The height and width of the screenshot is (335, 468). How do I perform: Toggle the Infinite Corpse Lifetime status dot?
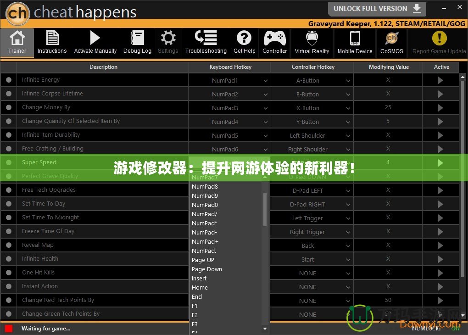(x=9, y=94)
